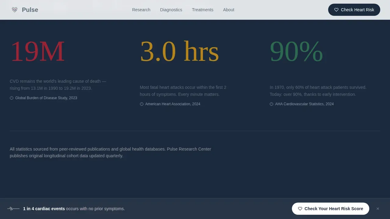Viewport: 390px width, 219px height.
Task: Open the About nav item
Action: (229, 10)
